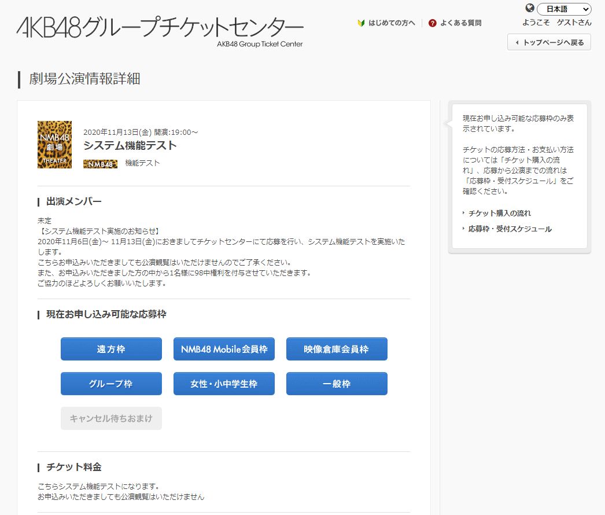Image resolution: width=605 pixels, height=515 pixels.
Task: Click the red question mark icon
Action: [433, 23]
